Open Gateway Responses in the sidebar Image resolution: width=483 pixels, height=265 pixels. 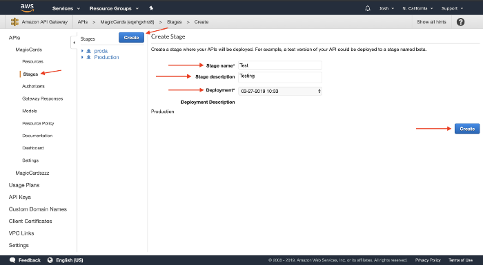pyautogui.click(x=43, y=98)
